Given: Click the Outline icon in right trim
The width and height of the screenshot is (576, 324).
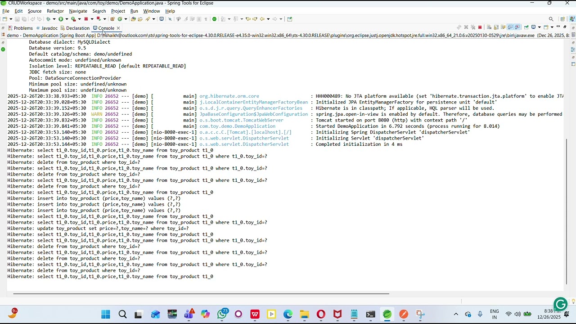Looking at the screenshot, I should point(573,49).
